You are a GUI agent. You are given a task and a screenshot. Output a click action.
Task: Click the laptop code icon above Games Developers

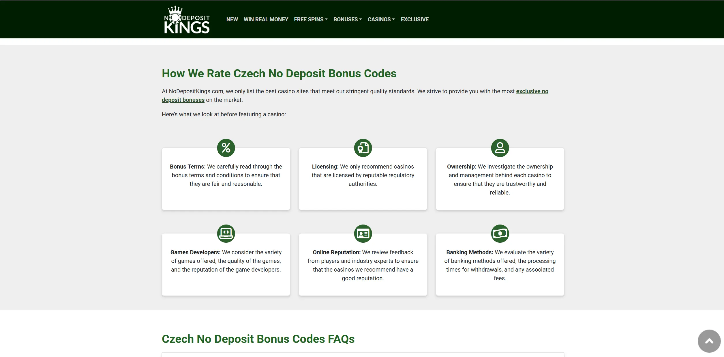coord(226,234)
